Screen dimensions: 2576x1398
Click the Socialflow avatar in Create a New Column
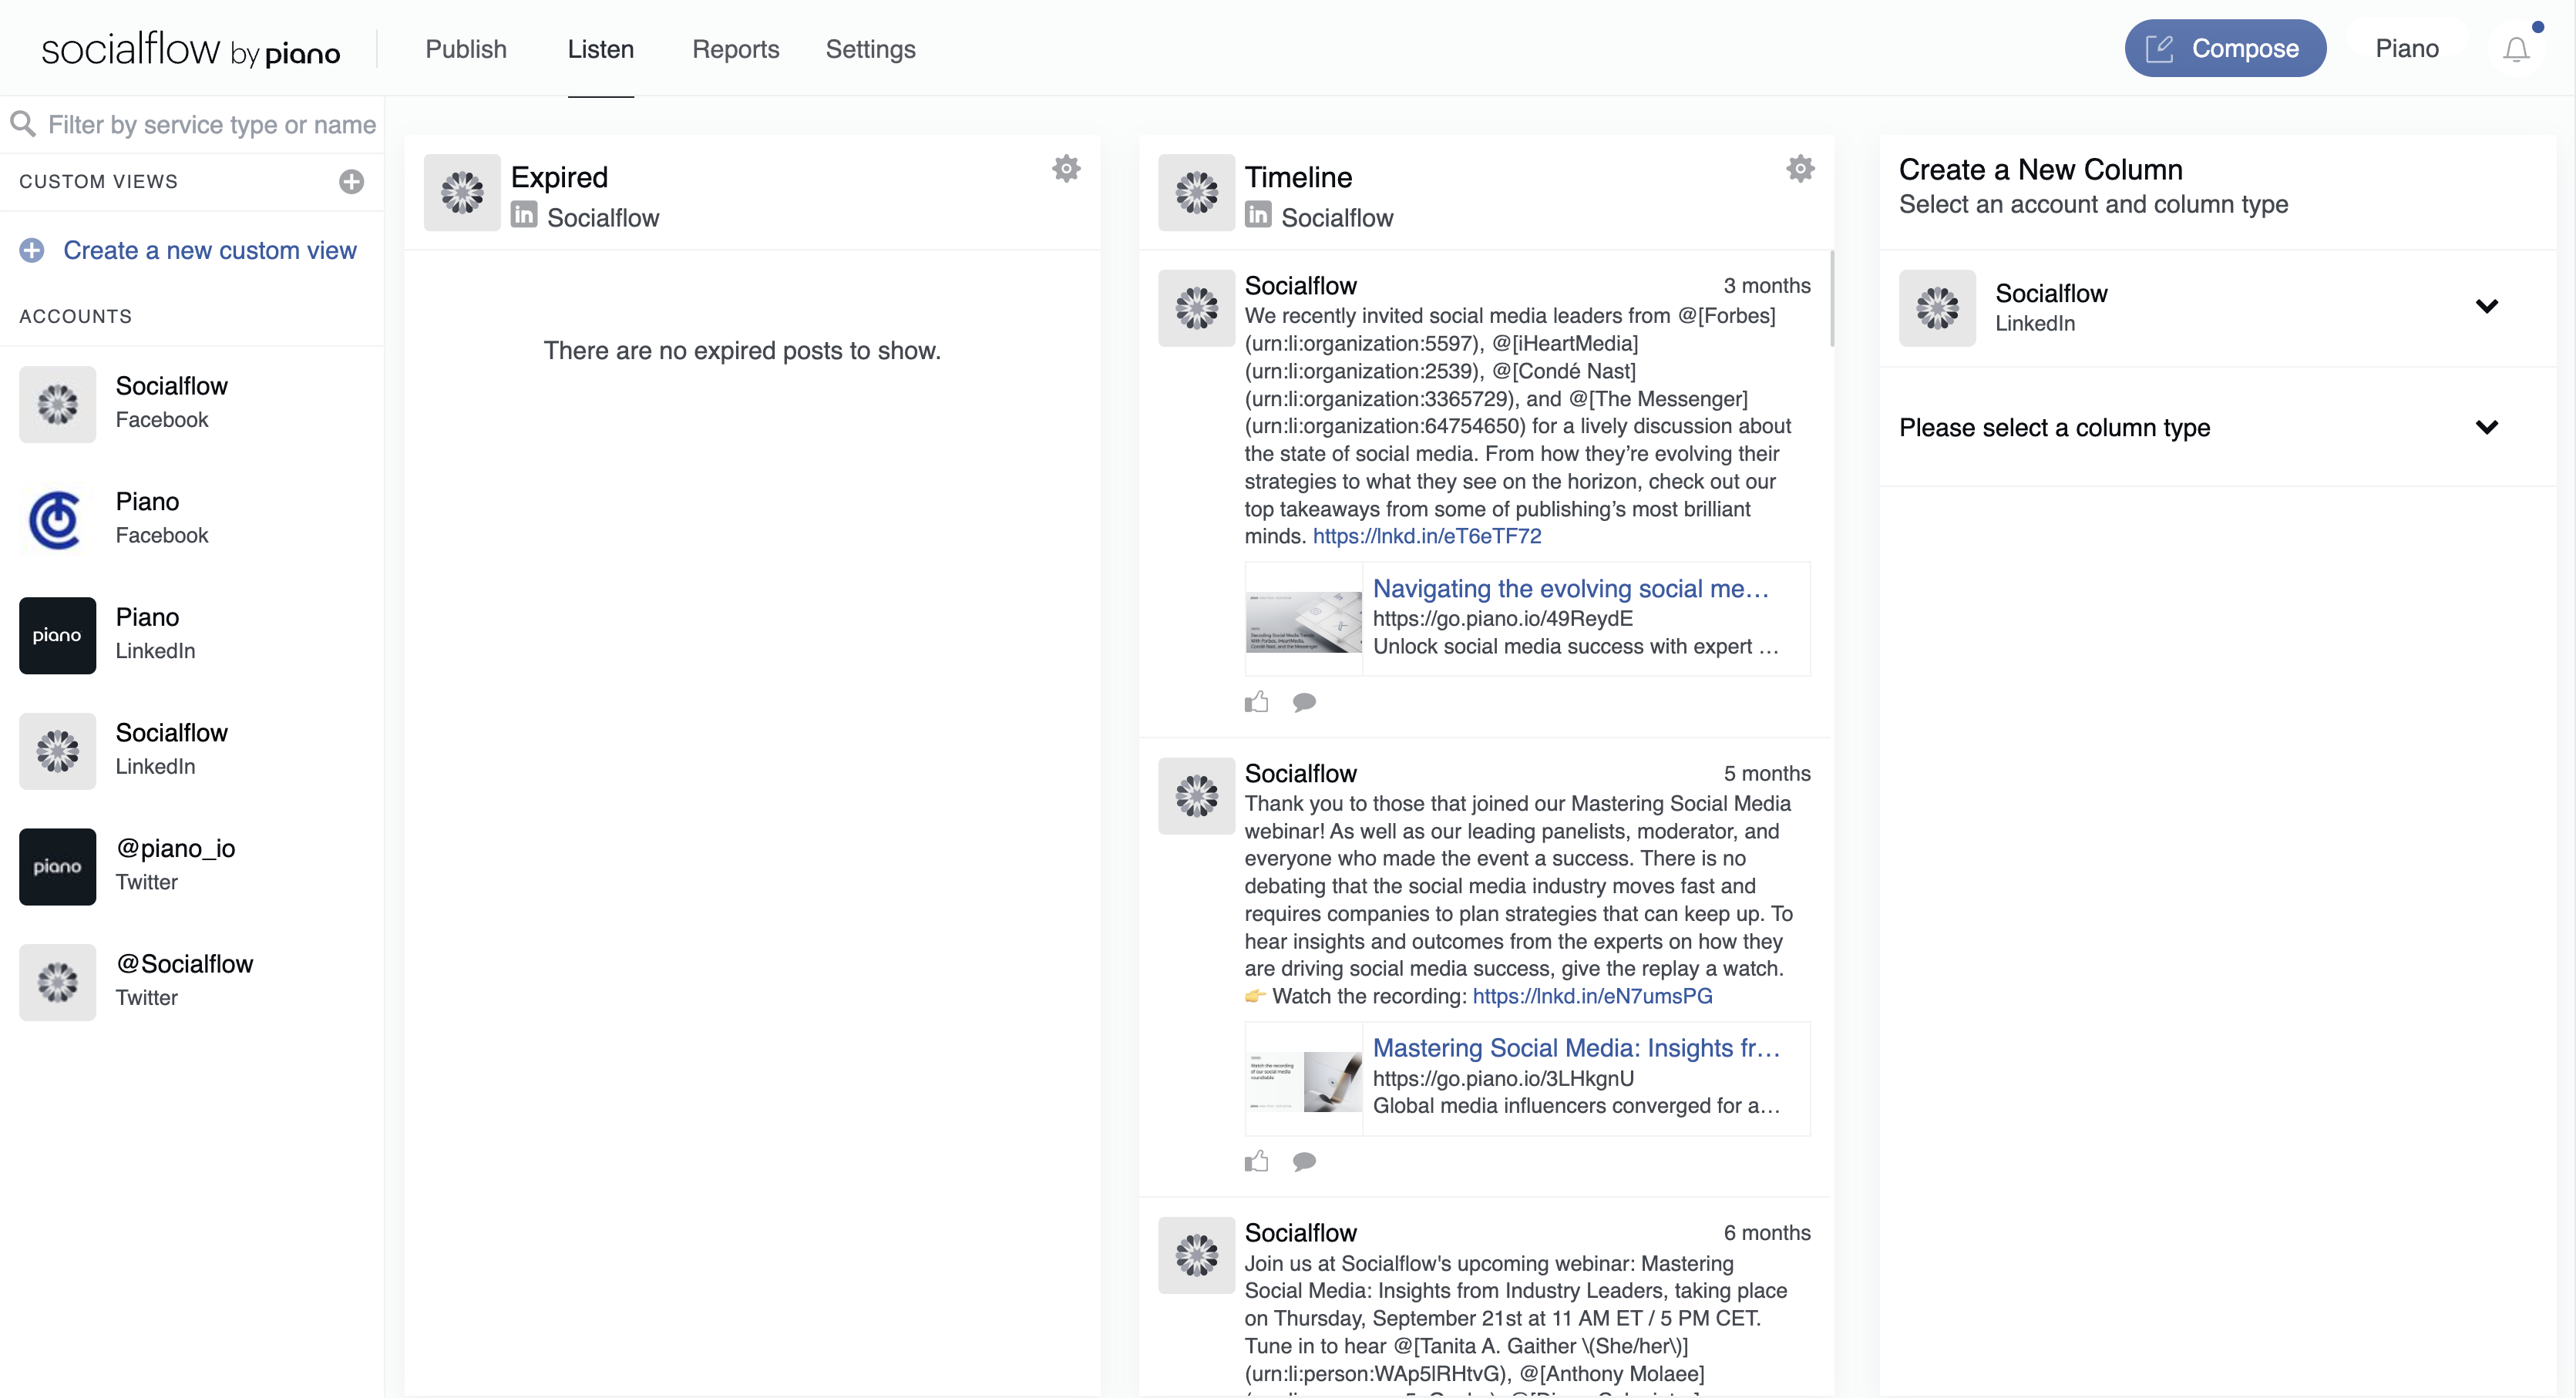coord(1937,308)
